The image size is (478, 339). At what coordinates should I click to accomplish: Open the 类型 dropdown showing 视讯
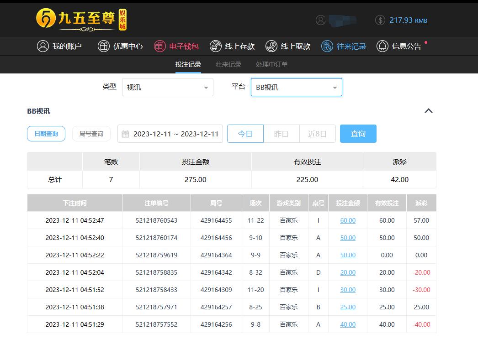pos(167,87)
